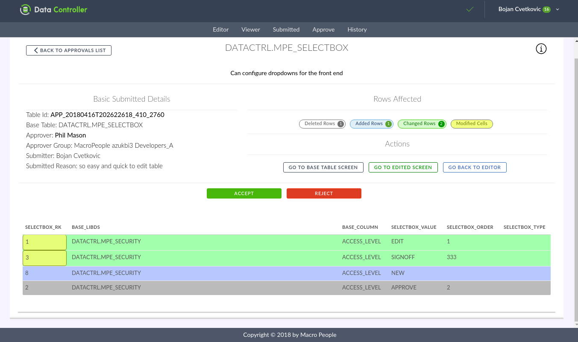Switch to the Viewer tab
The height and width of the screenshot is (342, 578).
point(251,29)
